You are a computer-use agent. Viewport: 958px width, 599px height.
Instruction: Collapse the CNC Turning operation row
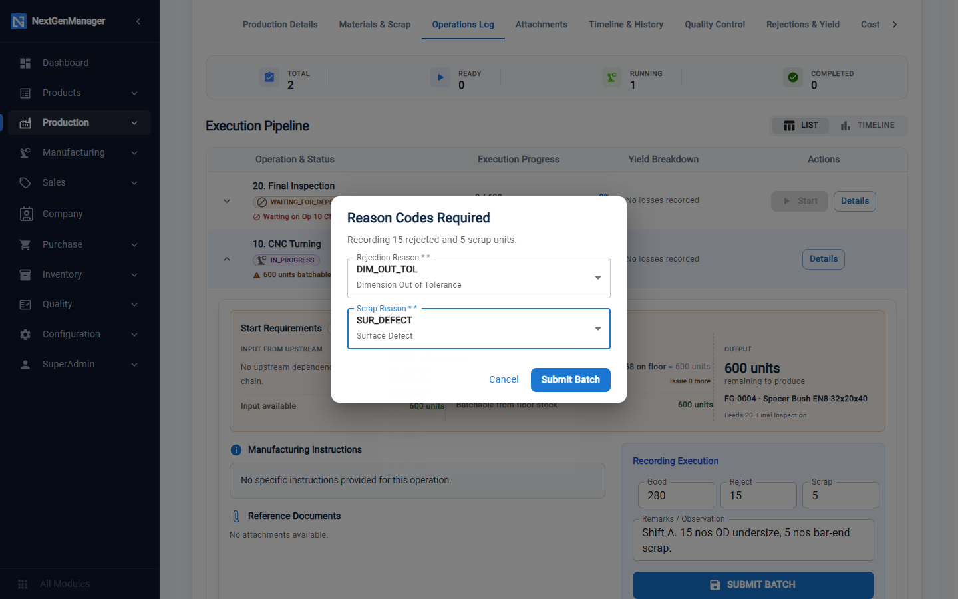coord(227,259)
